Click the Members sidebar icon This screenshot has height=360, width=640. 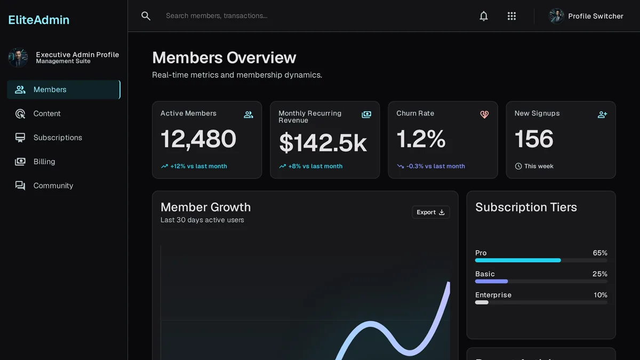coord(20,90)
